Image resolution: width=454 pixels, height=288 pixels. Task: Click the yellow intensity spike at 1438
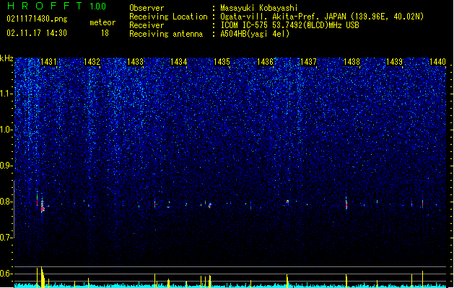tap(346, 281)
